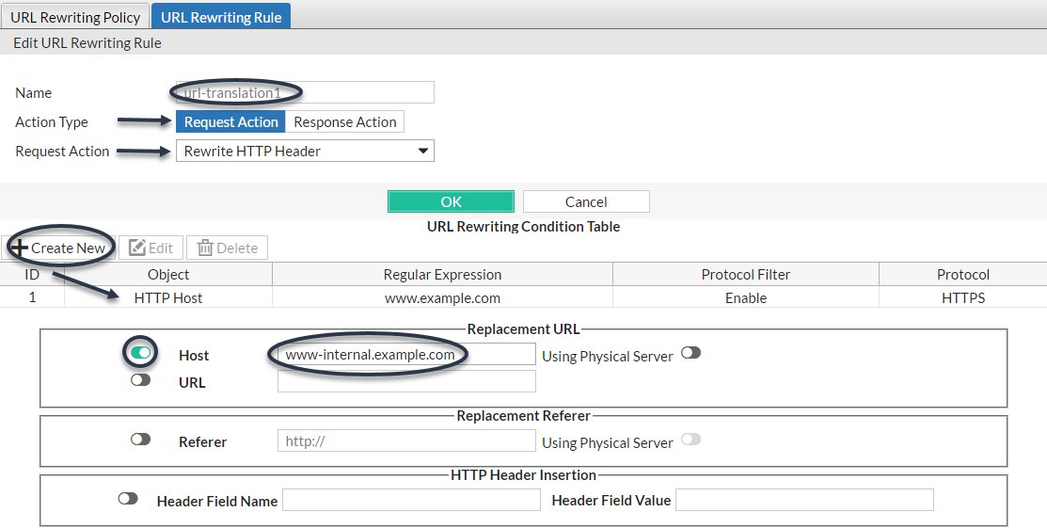This screenshot has width=1047, height=528.
Task: Turn on the Referer toggle
Action: pos(141,440)
